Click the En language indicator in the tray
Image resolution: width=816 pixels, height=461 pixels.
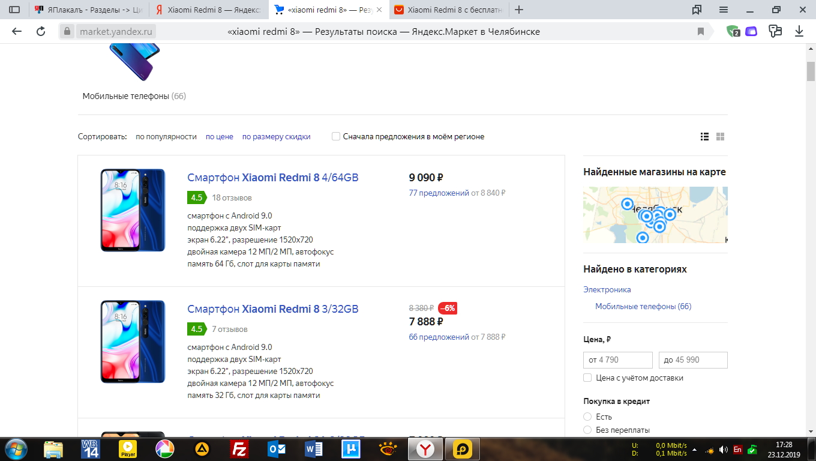click(x=737, y=450)
